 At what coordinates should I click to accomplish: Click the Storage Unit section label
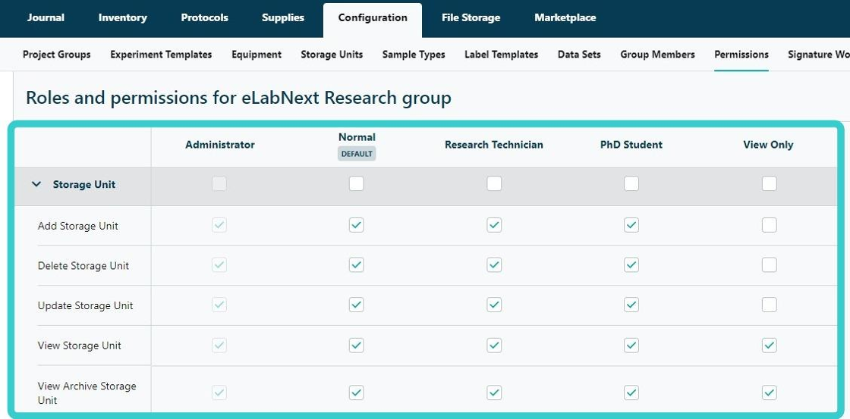click(84, 184)
